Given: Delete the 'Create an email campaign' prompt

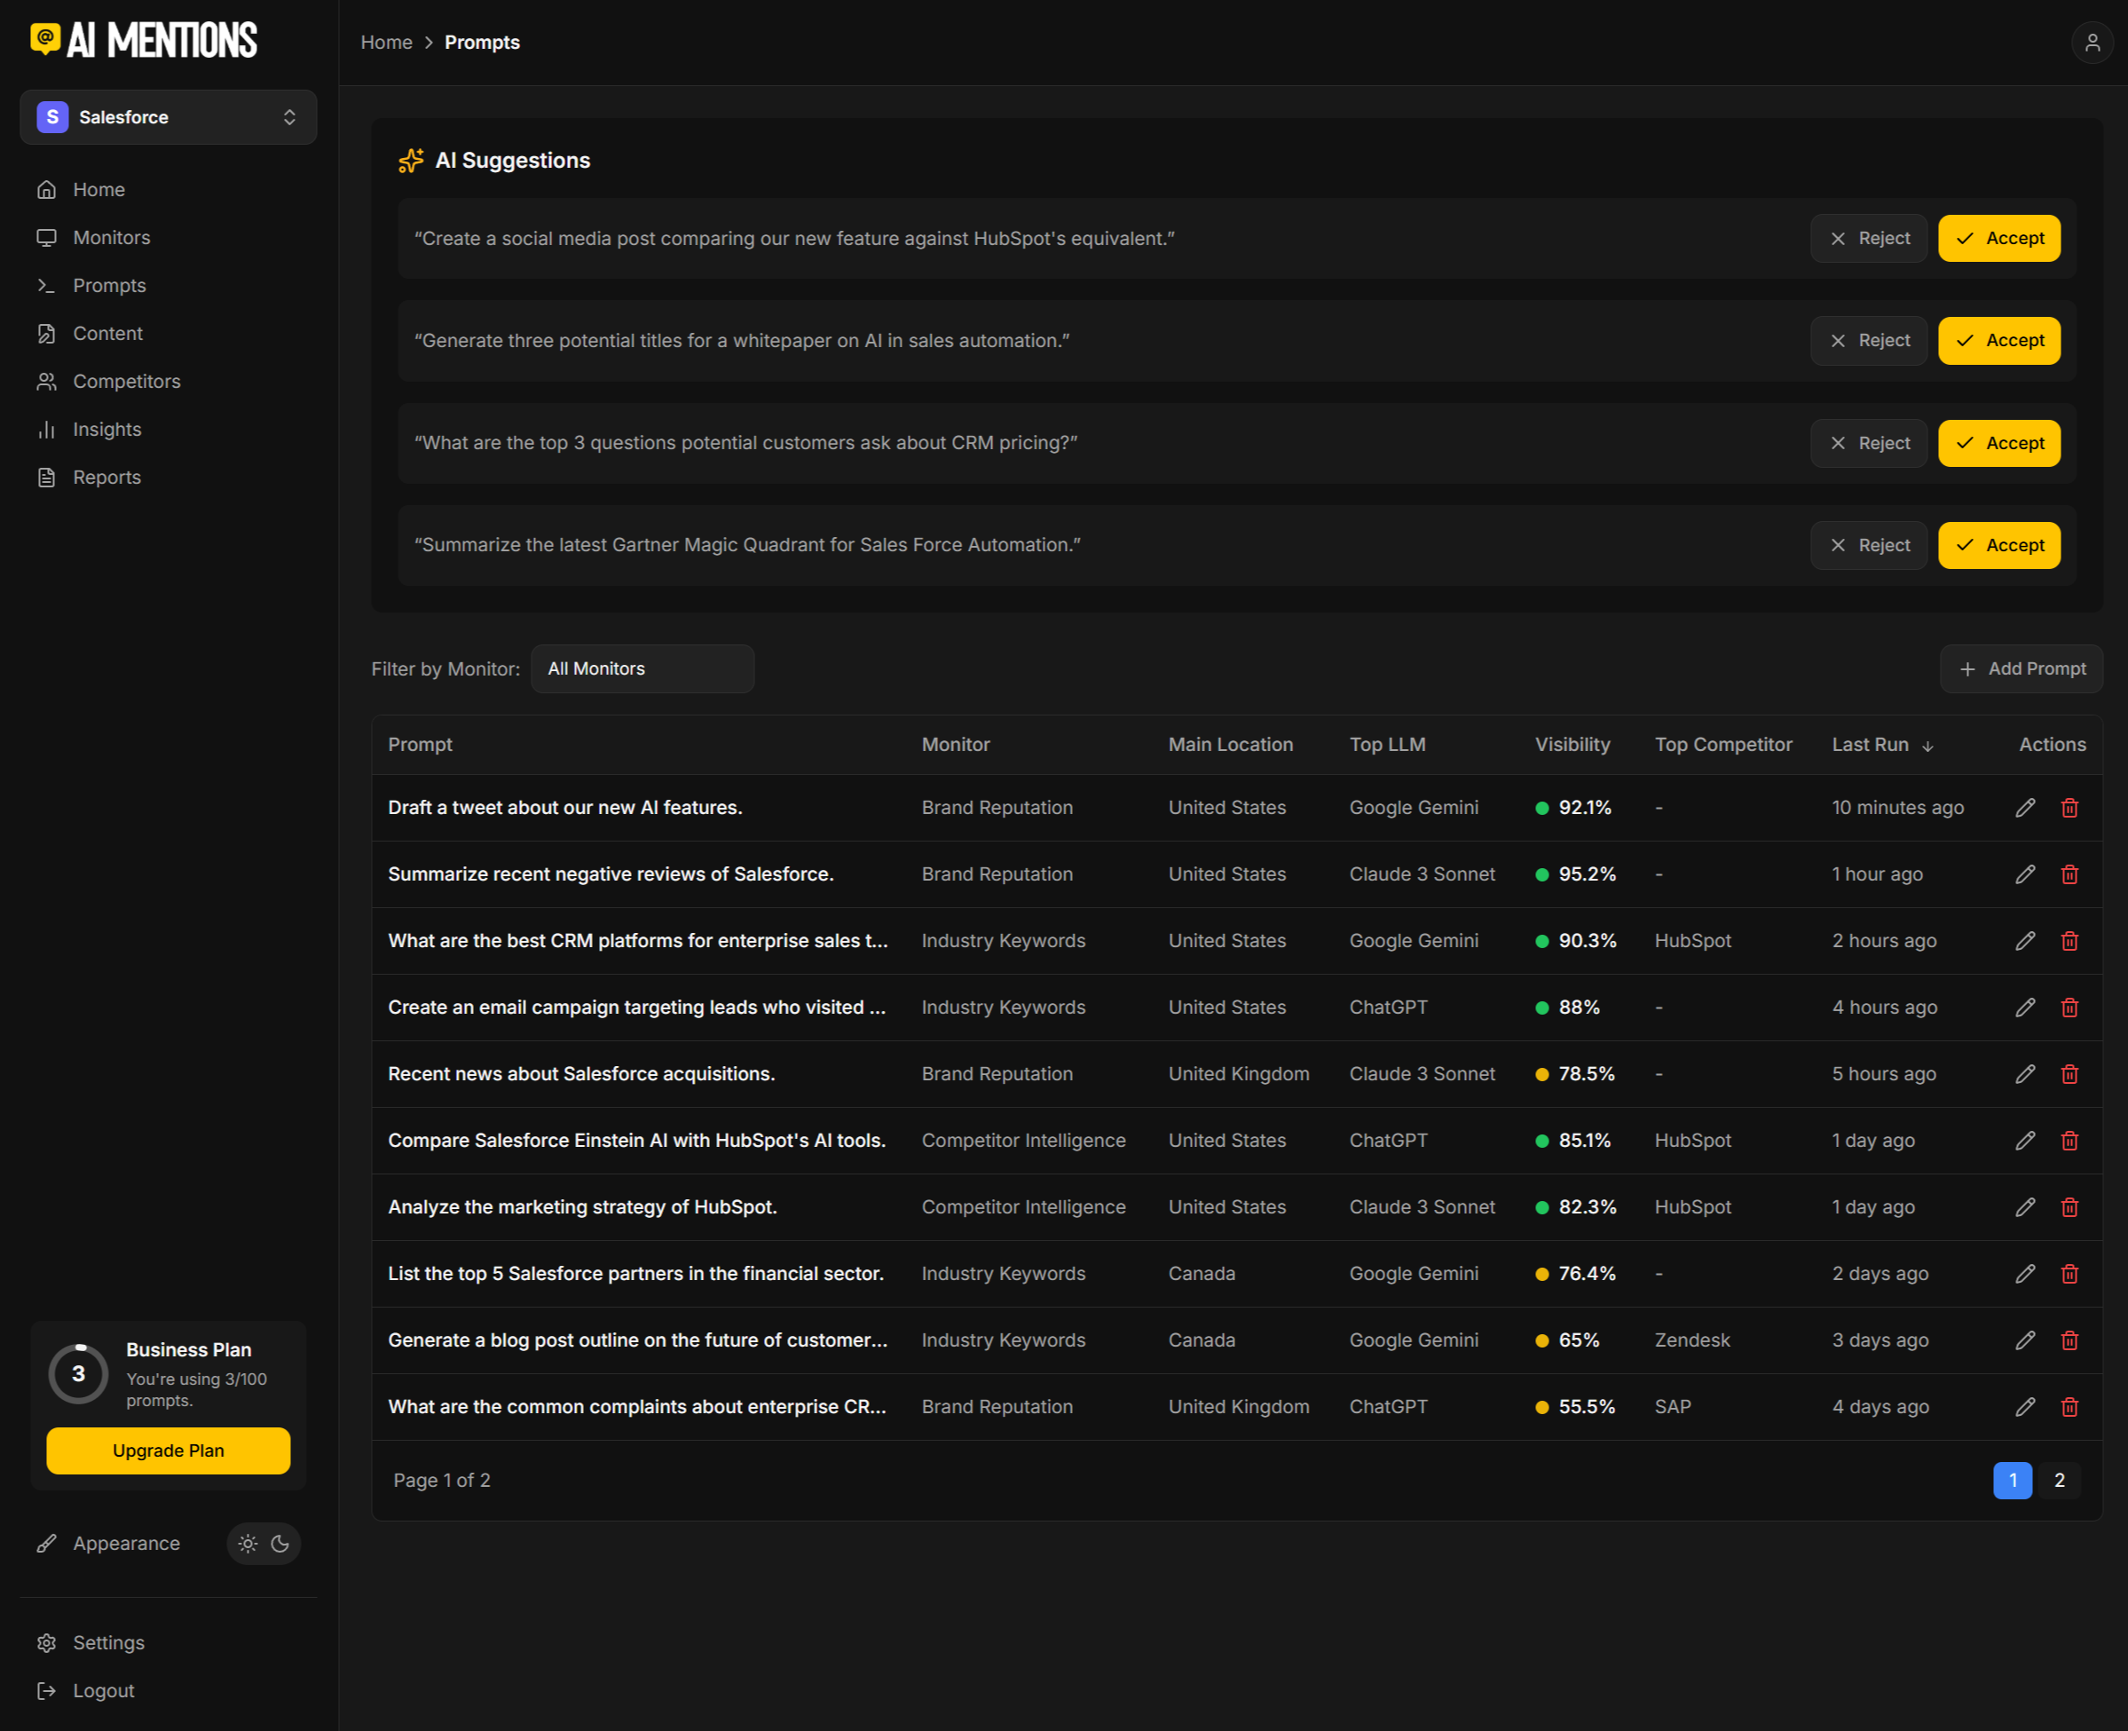Looking at the screenshot, I should pos(2070,1008).
